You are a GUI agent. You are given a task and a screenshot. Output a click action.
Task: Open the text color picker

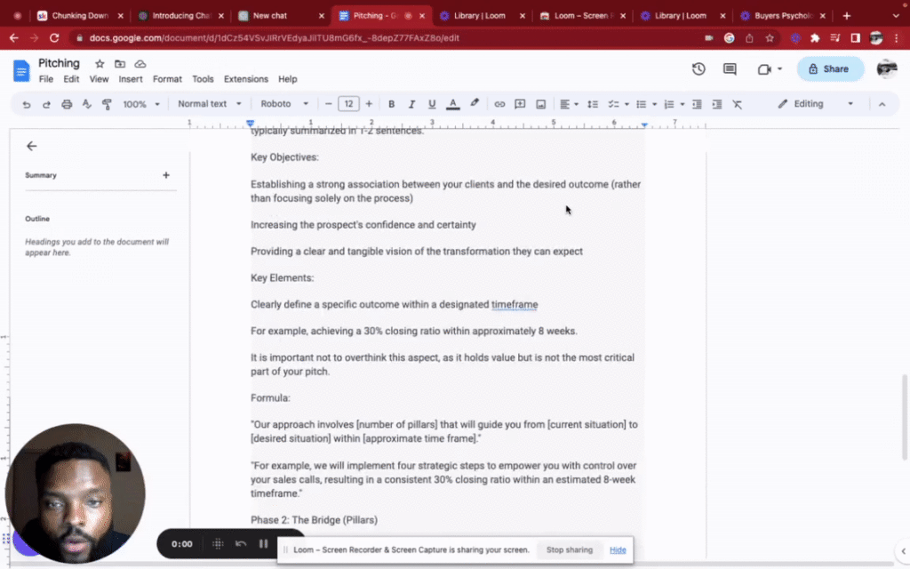(x=452, y=105)
